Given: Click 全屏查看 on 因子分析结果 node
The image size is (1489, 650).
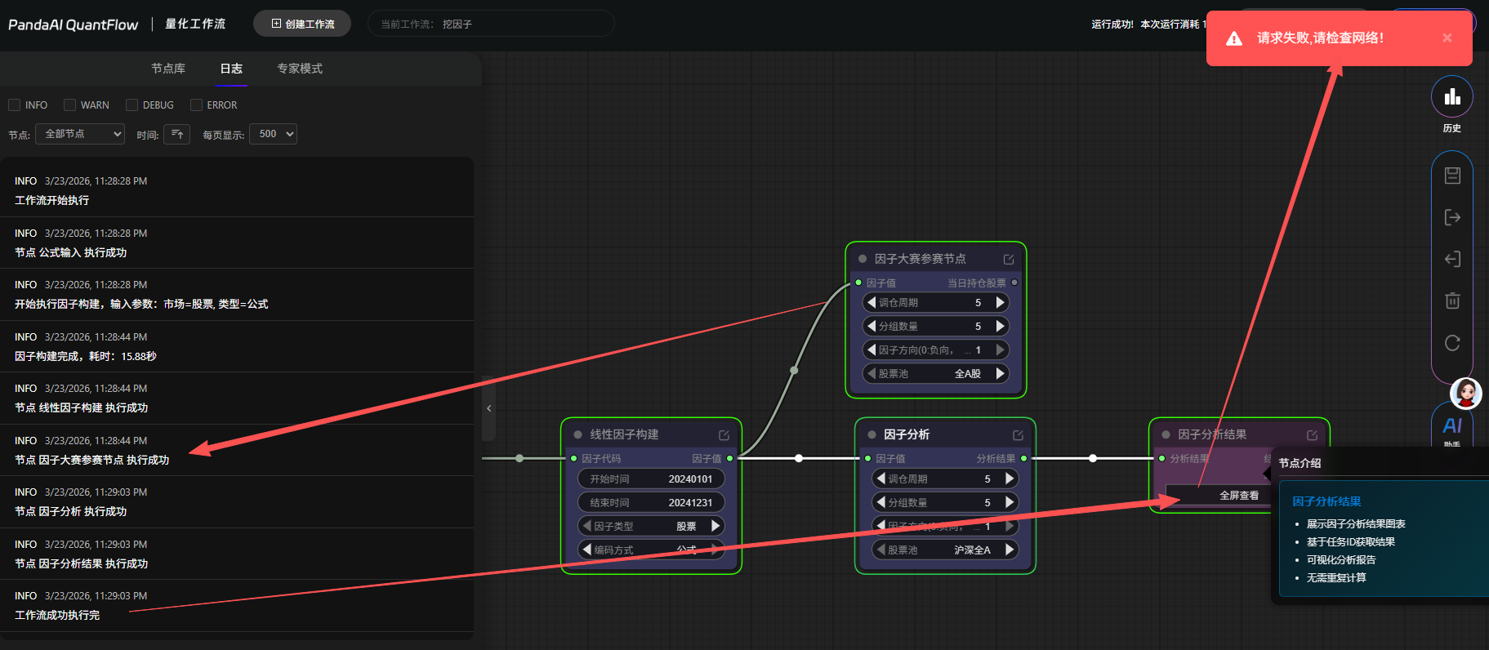Looking at the screenshot, I should pos(1238,496).
